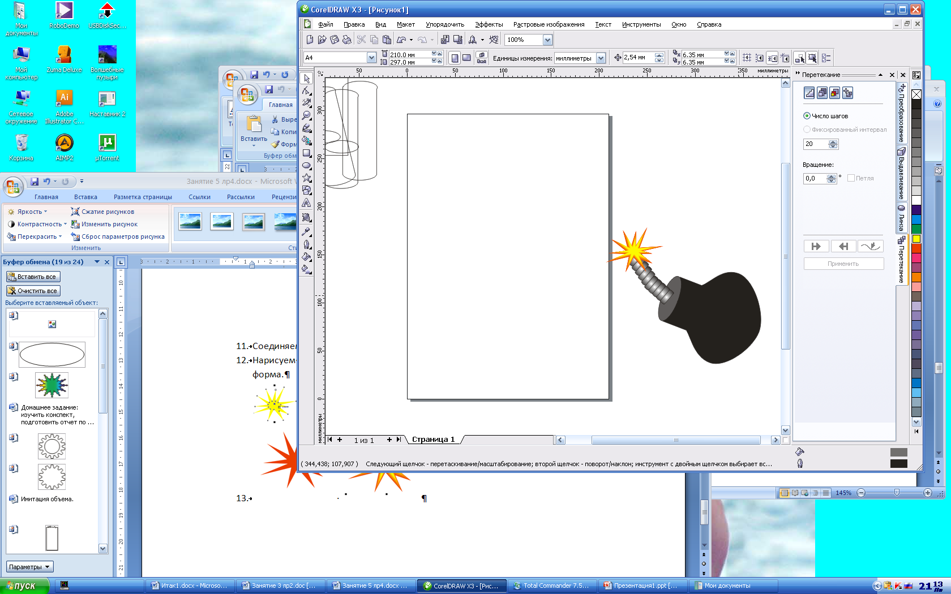Set page to Landscape orientation
The image size is (951, 594).
[x=466, y=58]
